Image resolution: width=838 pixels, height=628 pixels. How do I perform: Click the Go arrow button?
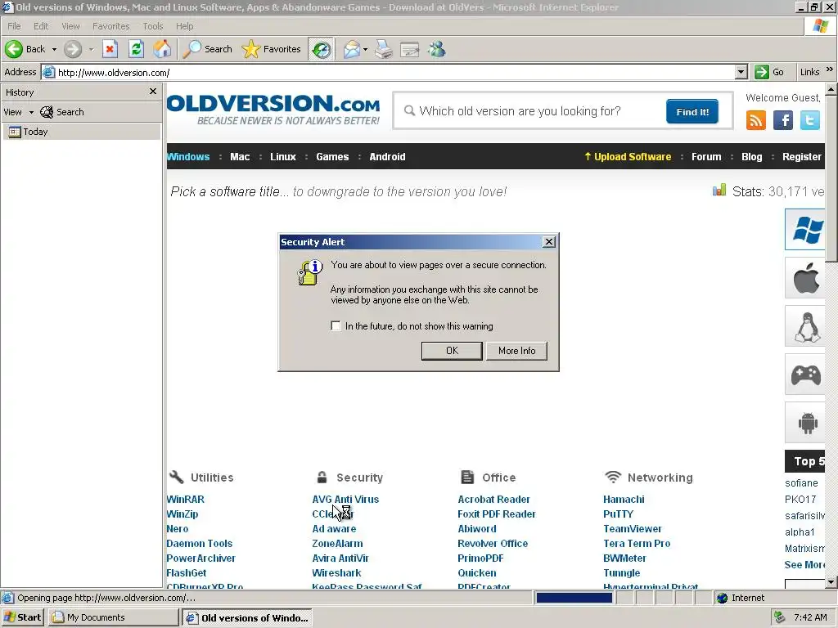click(762, 72)
